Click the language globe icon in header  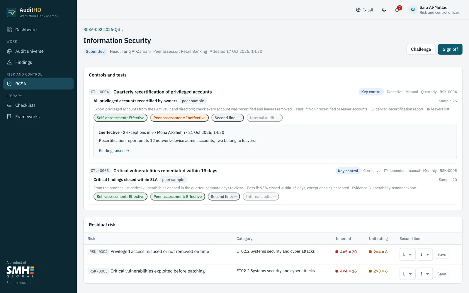358,10
